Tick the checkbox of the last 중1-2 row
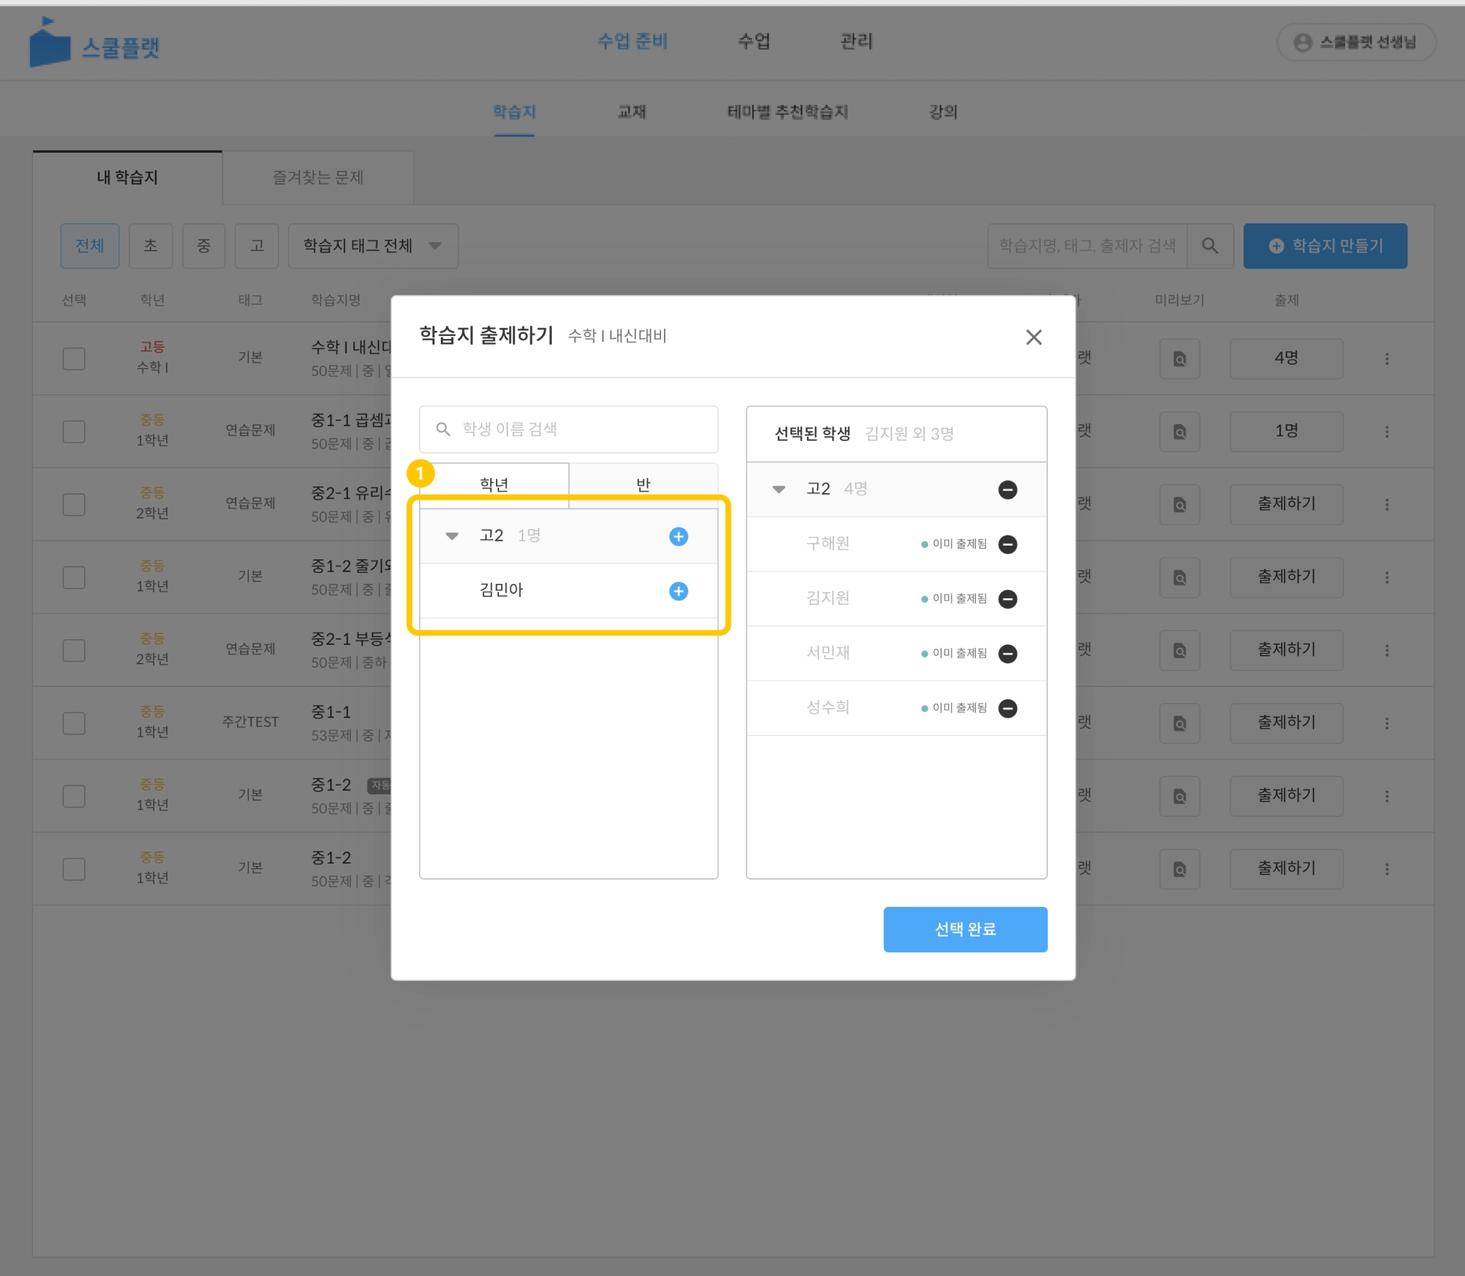The image size is (1465, 1276). pos(74,869)
